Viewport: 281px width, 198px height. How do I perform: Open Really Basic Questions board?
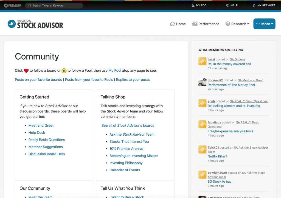pyautogui.click(x=47, y=140)
